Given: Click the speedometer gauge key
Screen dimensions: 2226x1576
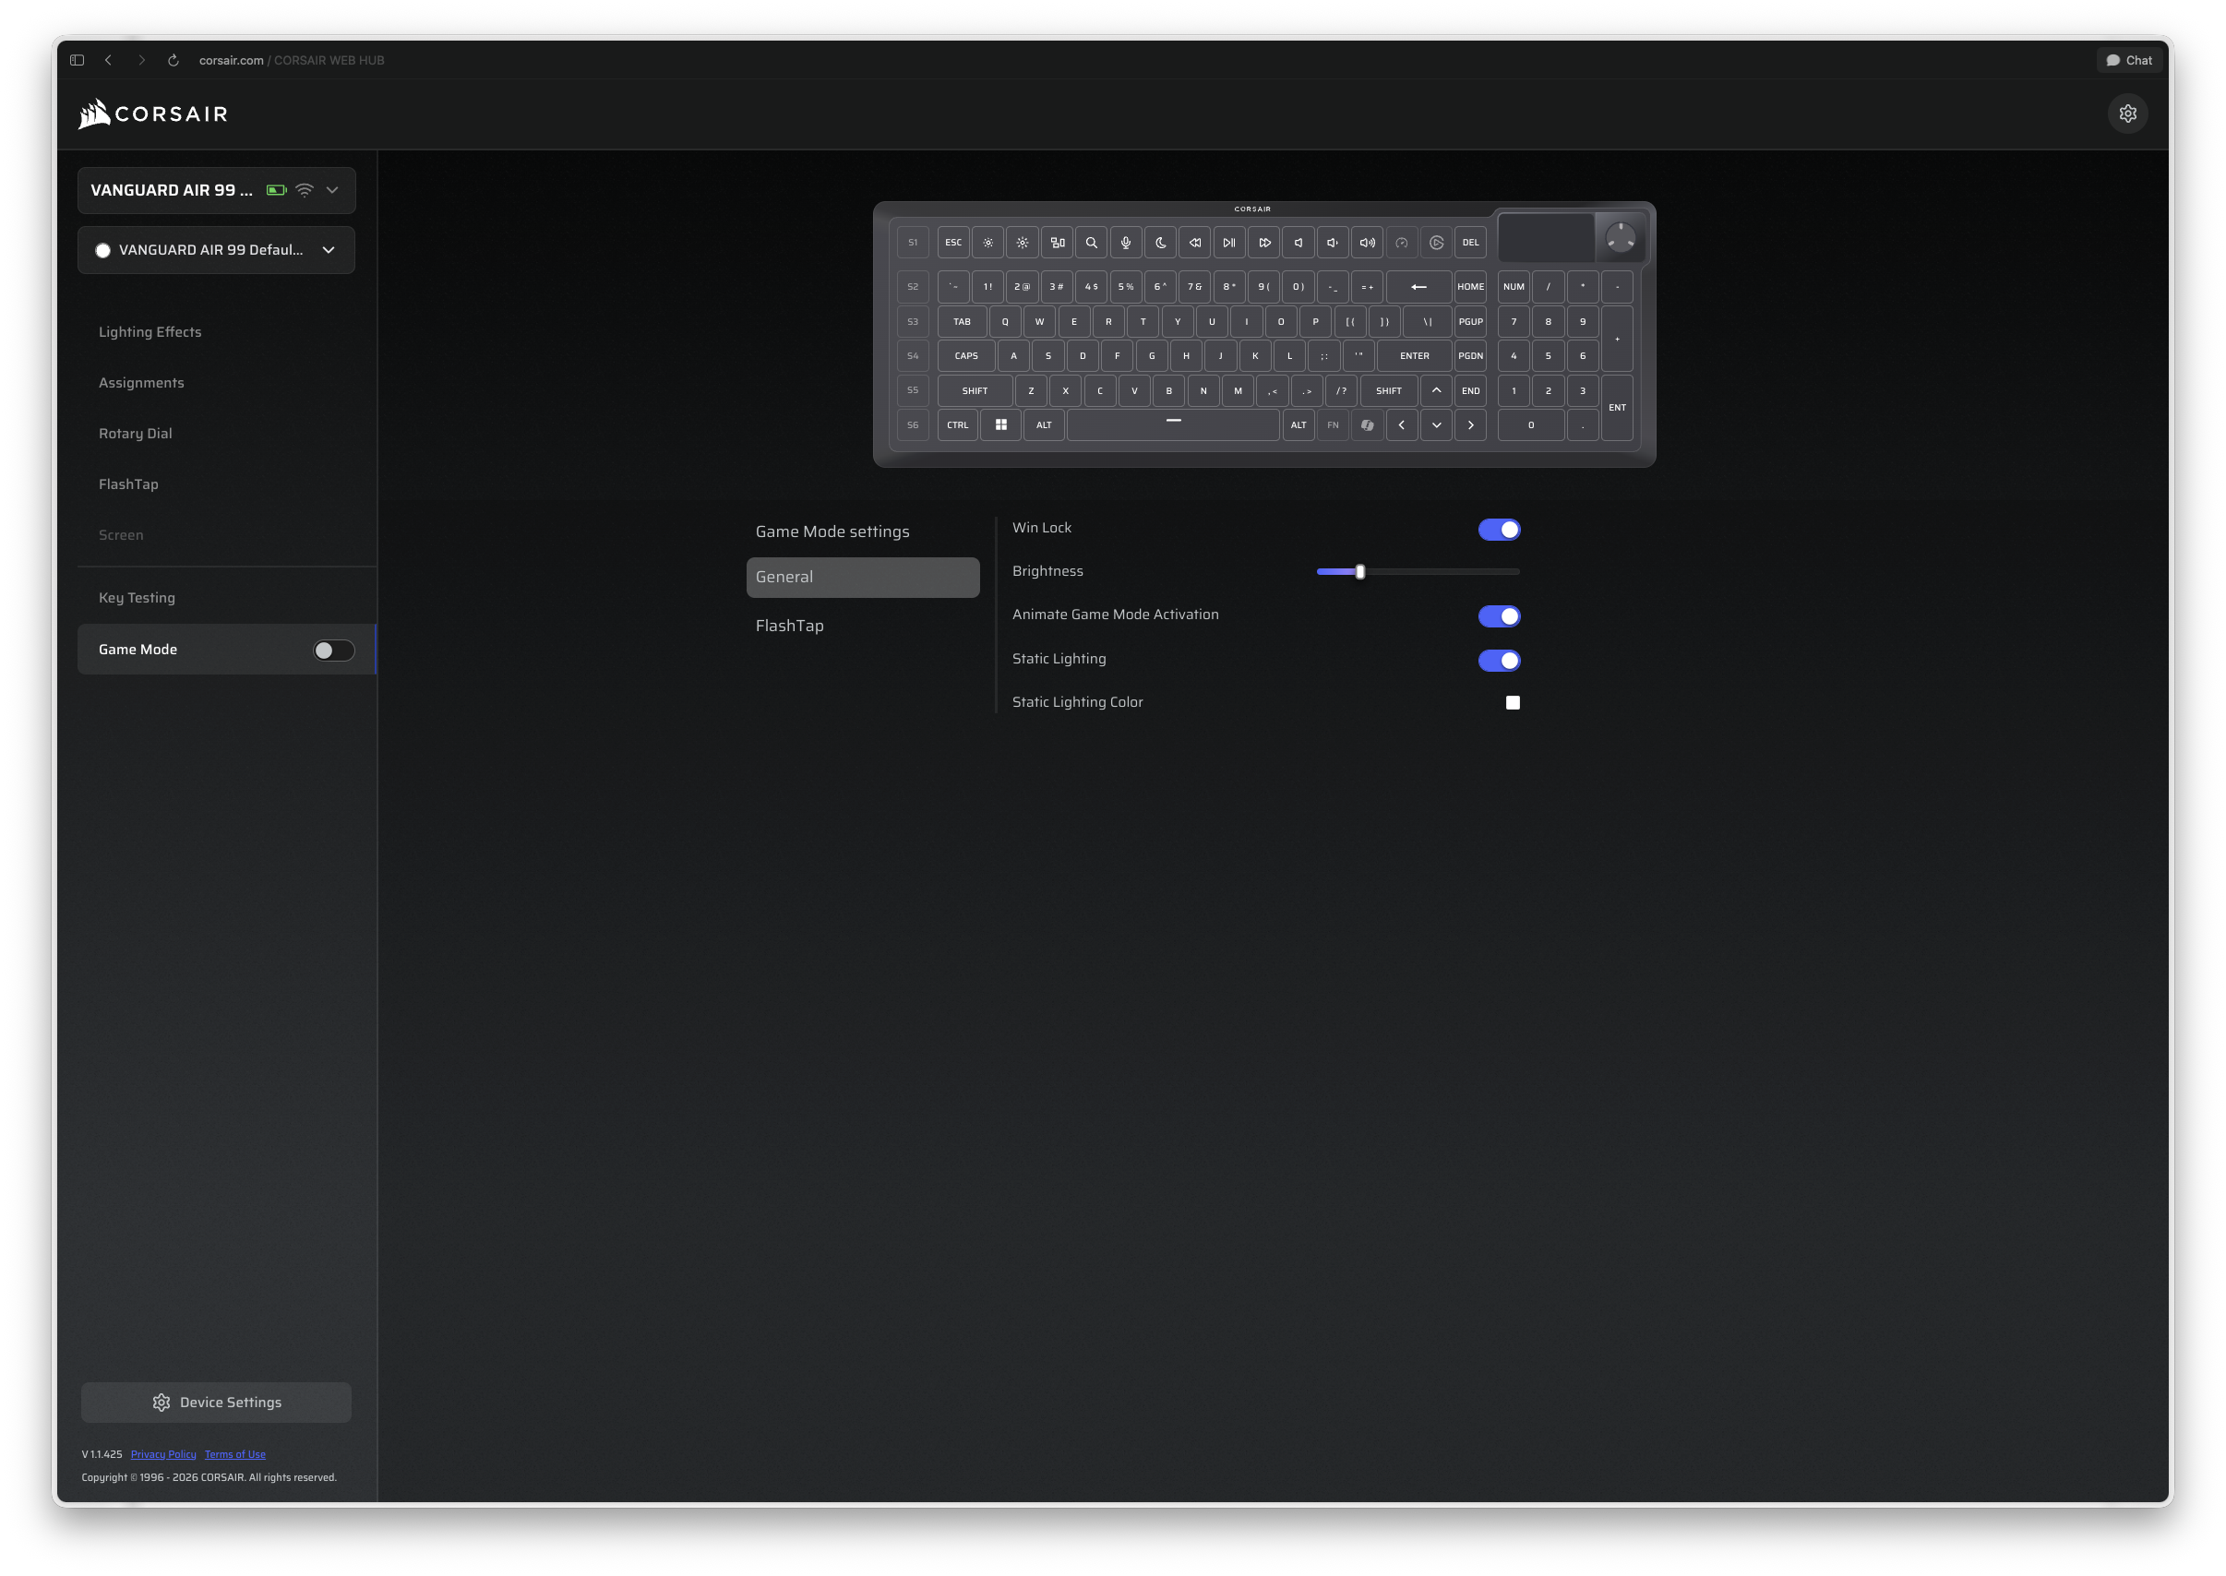Looking at the screenshot, I should tap(1401, 243).
